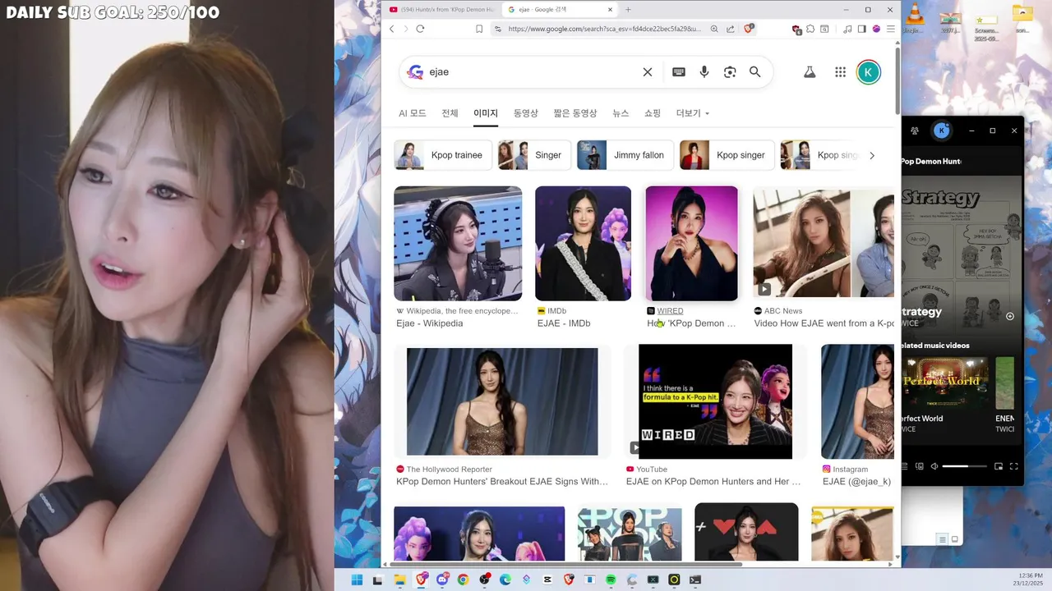
Task: Open the 쇼핑 shopping tab
Action: [653, 113]
